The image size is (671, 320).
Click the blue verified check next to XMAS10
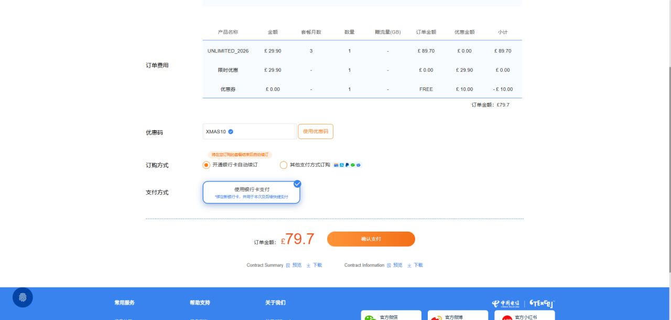231,132
